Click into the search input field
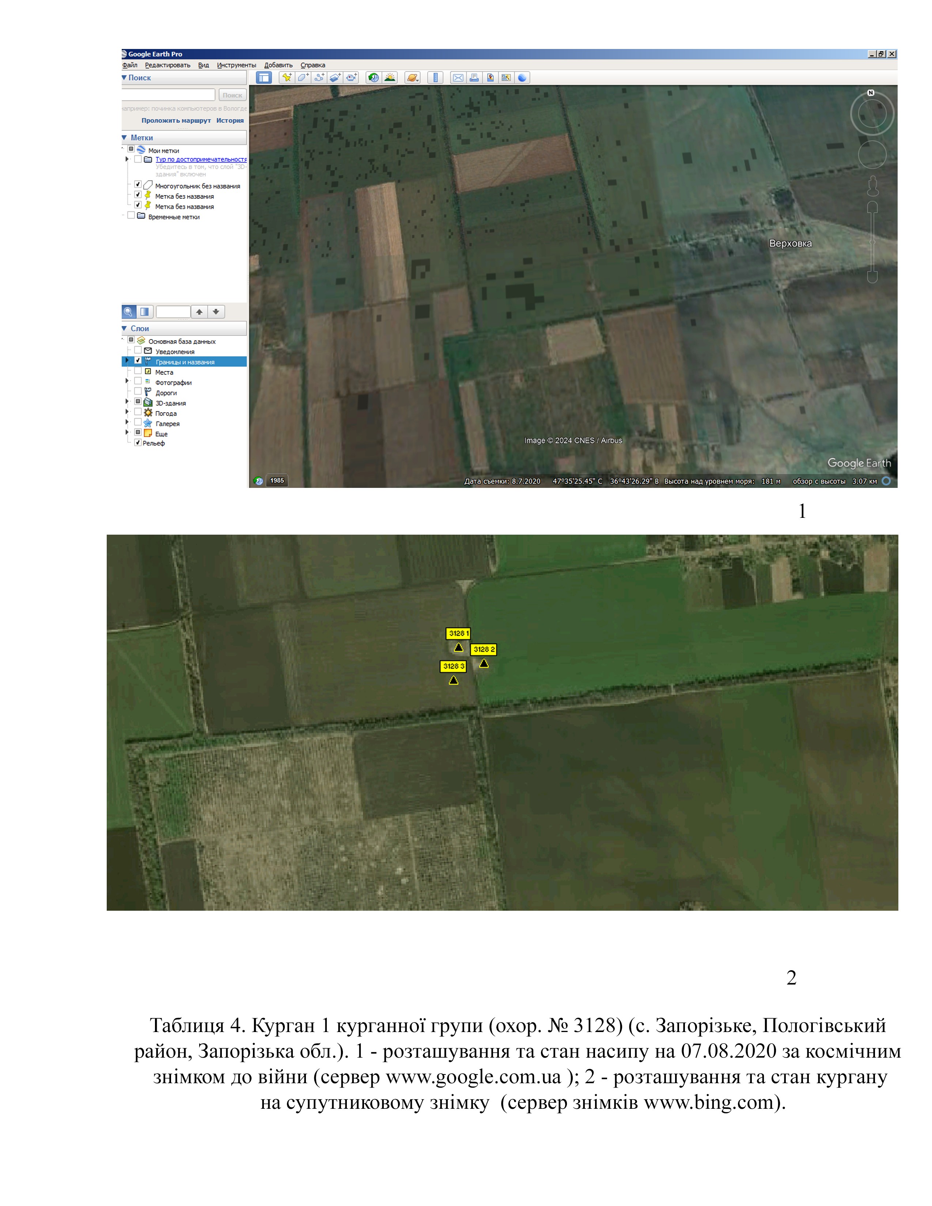Image resolution: width=932 pixels, height=1206 pixels. pyautogui.click(x=168, y=95)
